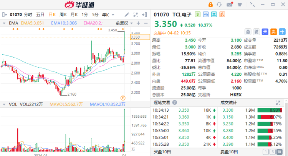The height and width of the screenshot is (156, 288).
Task: Zoom in chart with plus icon
Action: pos(138,23)
